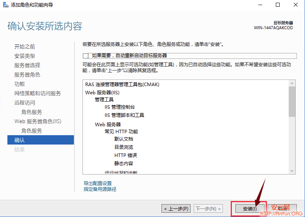Click HTTP 错误 entry

[x=126, y=155]
